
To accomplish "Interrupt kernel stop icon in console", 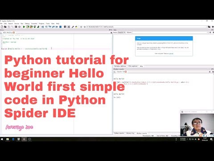I will (x=210, y=72).
